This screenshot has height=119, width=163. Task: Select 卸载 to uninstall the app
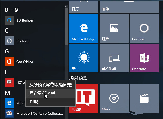[x=50, y=102]
